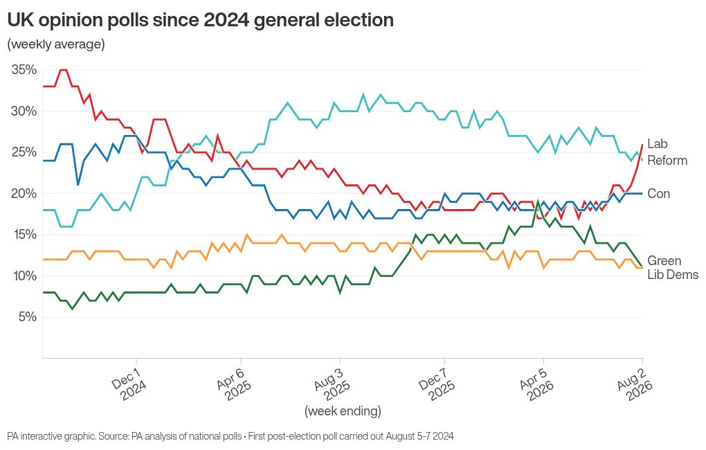Click the Dec 7 2025 axis label

coord(438,383)
